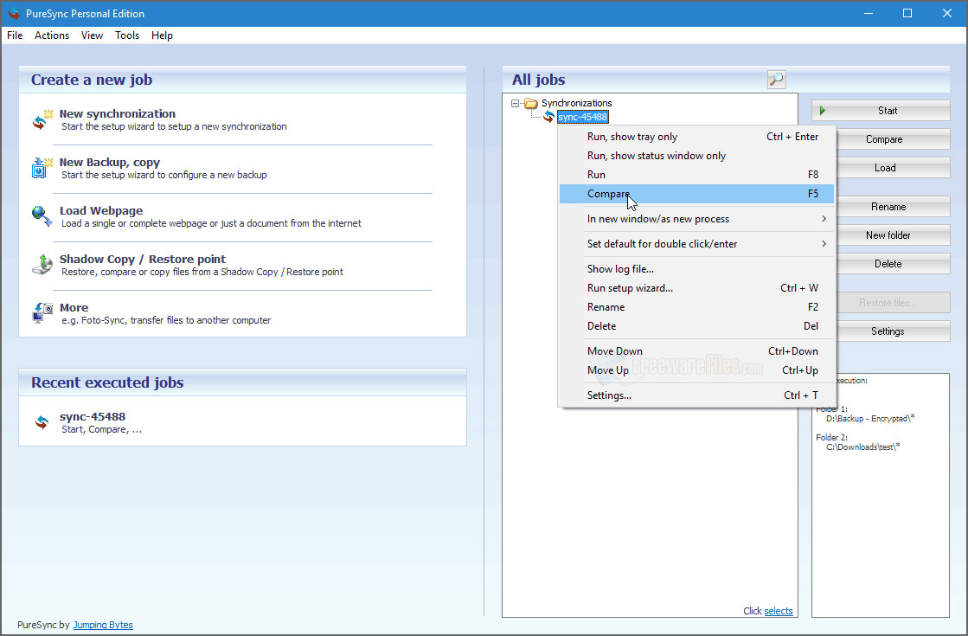The width and height of the screenshot is (968, 636).
Task: Click 'Load Webpage' heading
Action: 101,210
